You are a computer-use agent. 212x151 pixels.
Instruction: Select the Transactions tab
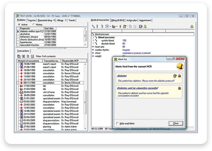click(23, 51)
